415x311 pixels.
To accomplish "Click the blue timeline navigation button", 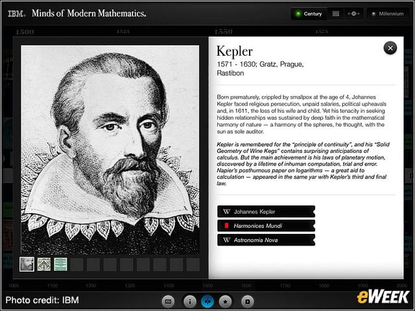I will (x=207, y=301).
